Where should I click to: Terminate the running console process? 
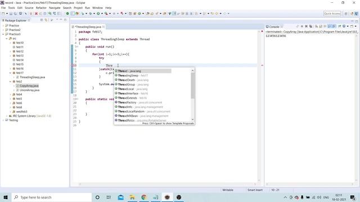click(x=302, y=26)
